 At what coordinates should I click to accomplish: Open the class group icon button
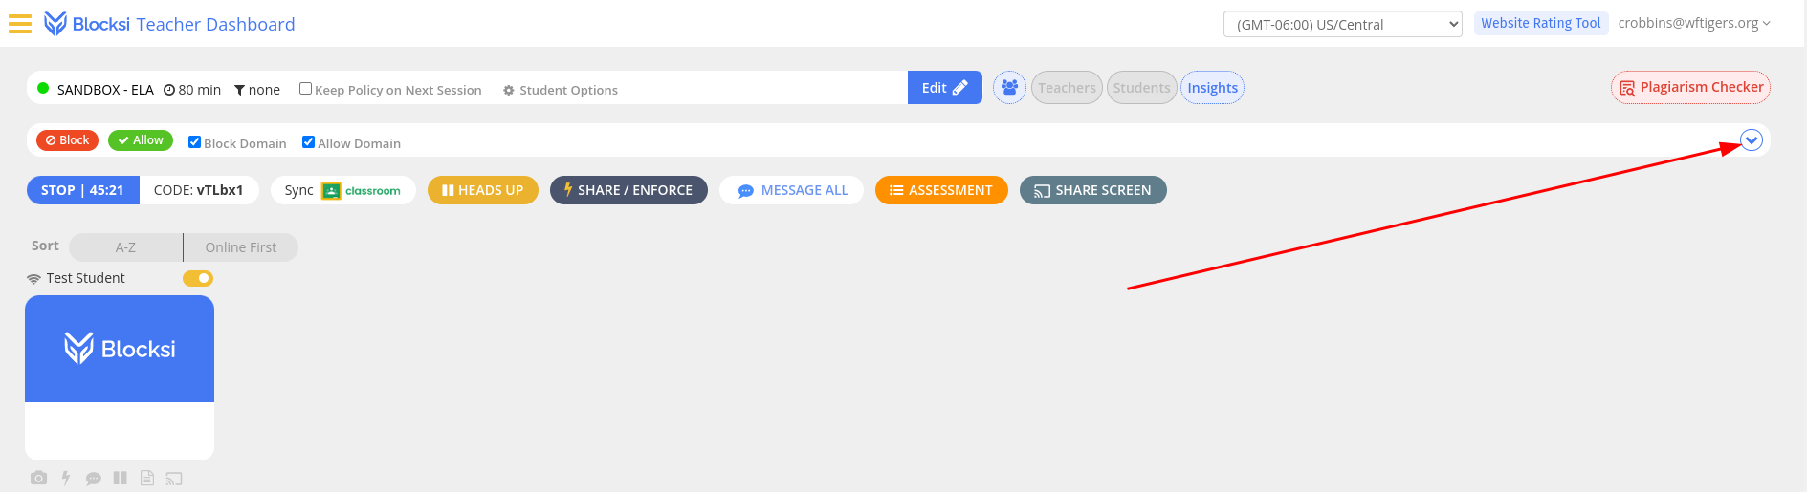(x=1009, y=88)
